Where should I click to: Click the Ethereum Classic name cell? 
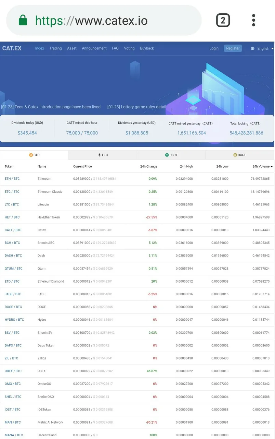point(50,192)
